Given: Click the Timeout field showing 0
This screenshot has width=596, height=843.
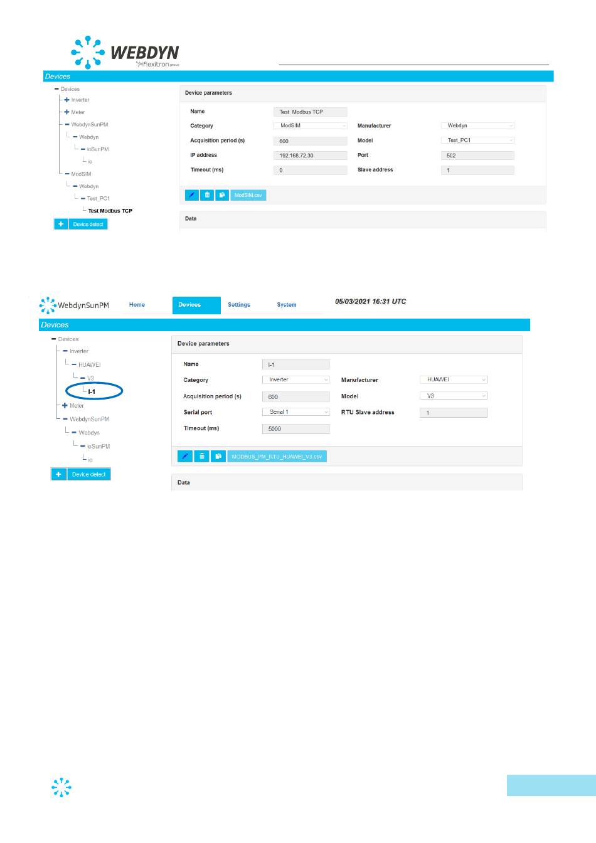Looking at the screenshot, I should point(311,170).
